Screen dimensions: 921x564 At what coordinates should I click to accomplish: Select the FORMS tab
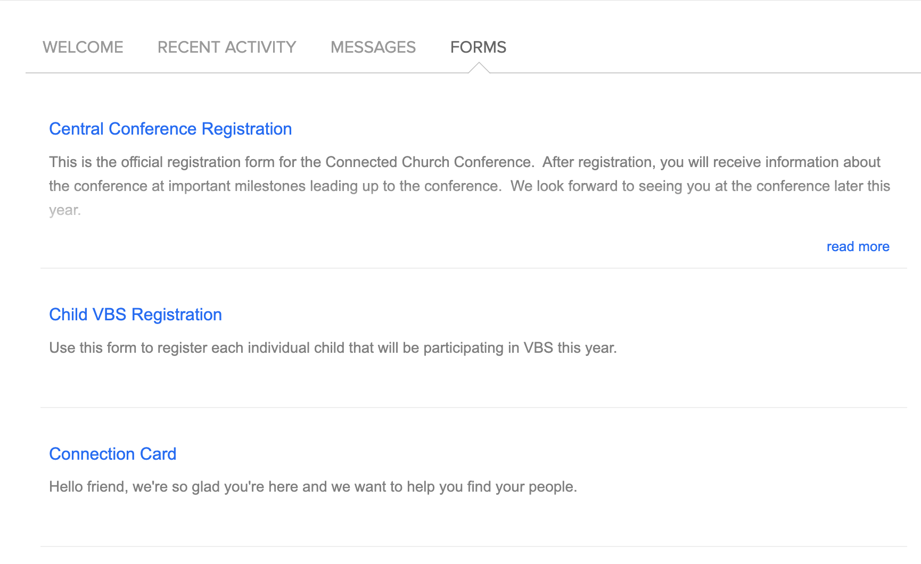point(478,47)
